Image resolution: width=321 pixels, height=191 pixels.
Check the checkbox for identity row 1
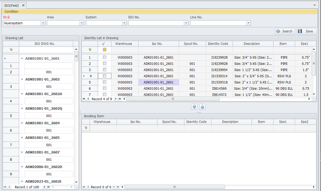104,57
